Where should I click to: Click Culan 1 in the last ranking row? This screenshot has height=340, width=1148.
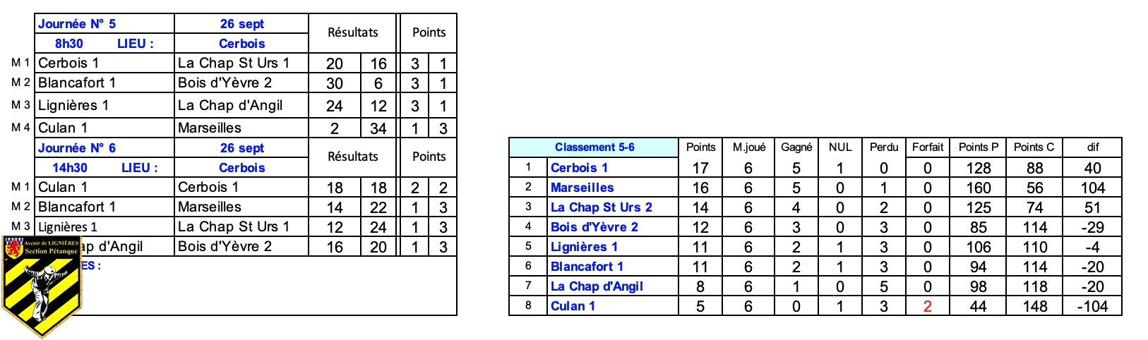573,306
